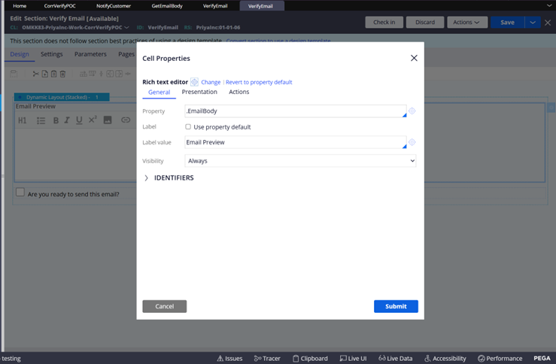556x364 pixels.
Task: Click the Property input field
Action: [x=296, y=111]
